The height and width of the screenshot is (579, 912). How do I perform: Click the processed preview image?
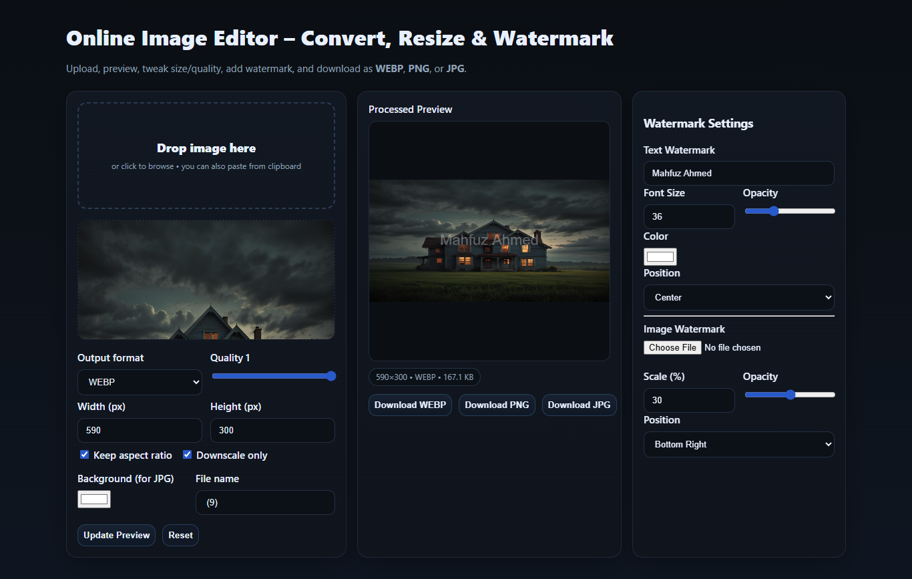(x=489, y=241)
